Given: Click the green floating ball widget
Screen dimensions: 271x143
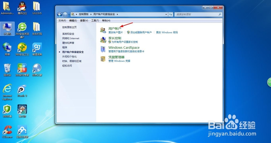Looking at the screenshot, I should point(269,82).
